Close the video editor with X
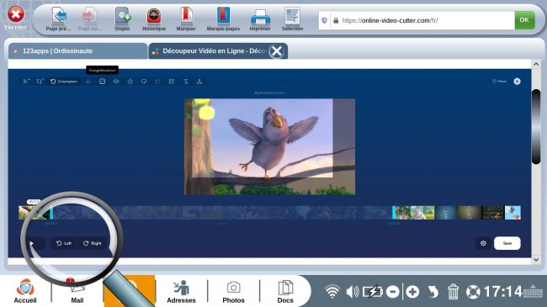 coord(517,82)
